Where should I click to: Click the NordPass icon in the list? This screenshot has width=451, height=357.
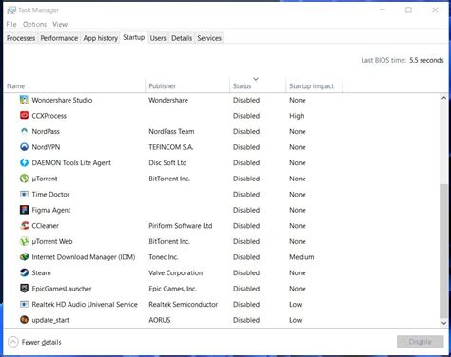click(x=24, y=131)
